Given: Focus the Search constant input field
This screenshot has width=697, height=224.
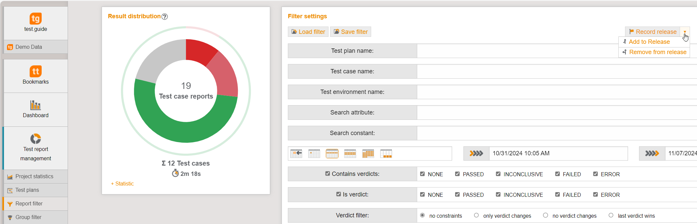Looking at the screenshot, I should click(557, 133).
